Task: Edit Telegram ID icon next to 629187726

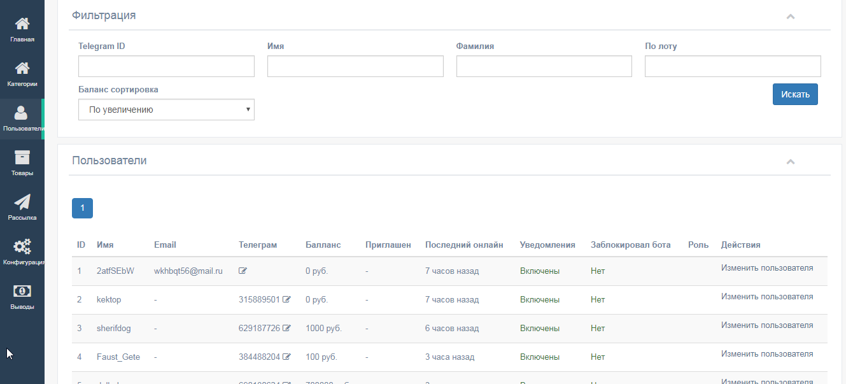Action: [286, 328]
